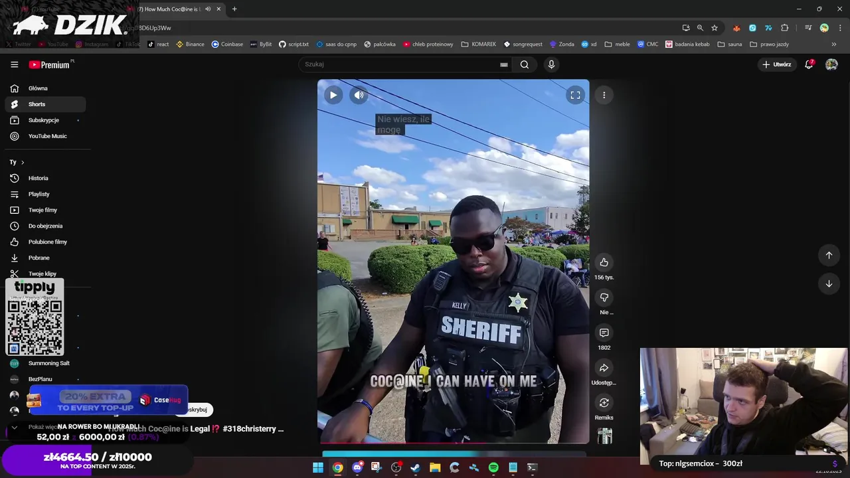The width and height of the screenshot is (850, 478).
Task: Open the Chrome extensions puzzle icon
Action: click(785, 28)
